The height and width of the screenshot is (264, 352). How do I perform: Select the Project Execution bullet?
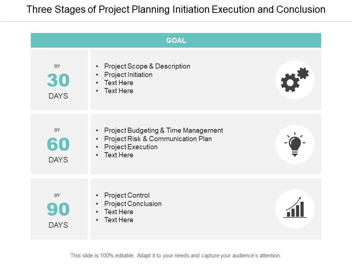pyautogui.click(x=131, y=147)
